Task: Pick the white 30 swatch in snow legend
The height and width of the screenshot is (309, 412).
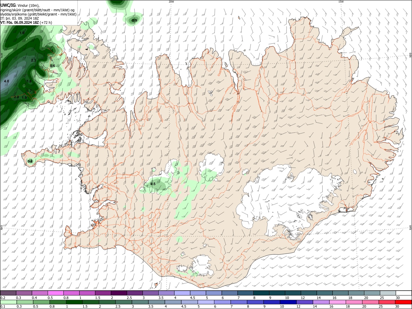Action: click(x=404, y=293)
